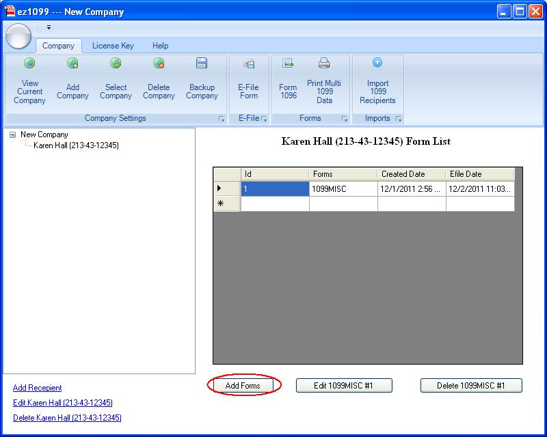Select New Company tree root label
The width and height of the screenshot is (547, 437).
pos(44,135)
